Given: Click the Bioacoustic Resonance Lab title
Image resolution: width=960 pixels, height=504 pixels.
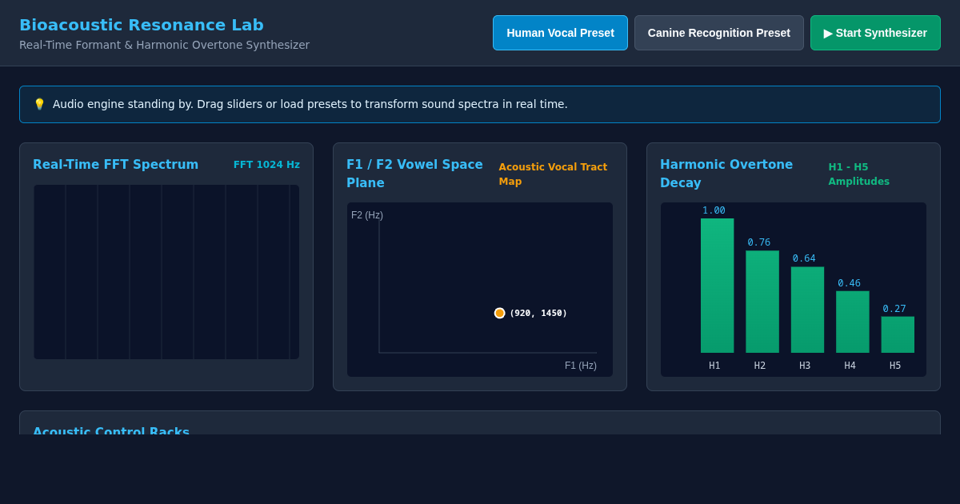Looking at the screenshot, I should 142,25.
